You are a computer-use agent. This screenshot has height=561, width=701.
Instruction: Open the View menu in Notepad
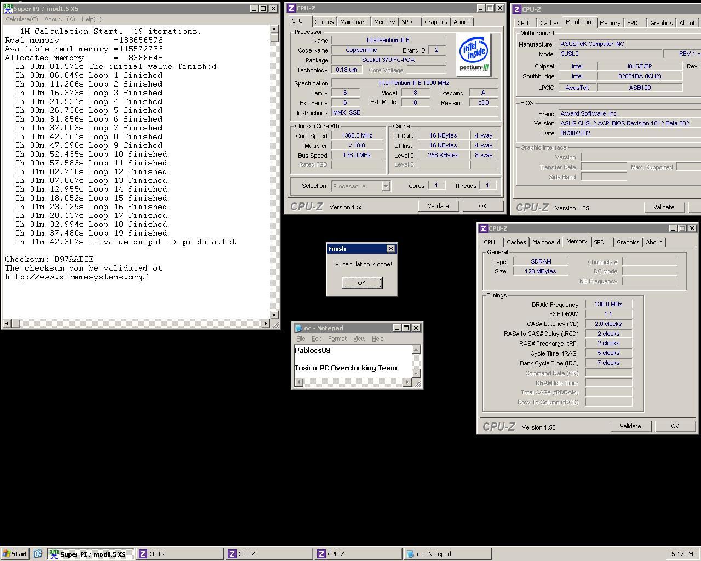click(359, 339)
